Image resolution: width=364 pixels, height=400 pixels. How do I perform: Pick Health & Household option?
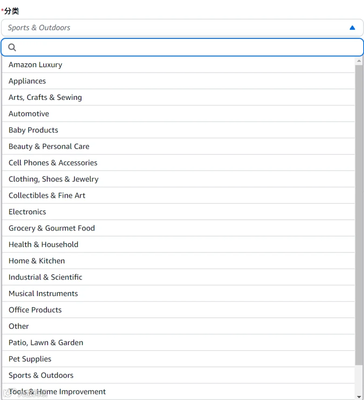178,244
